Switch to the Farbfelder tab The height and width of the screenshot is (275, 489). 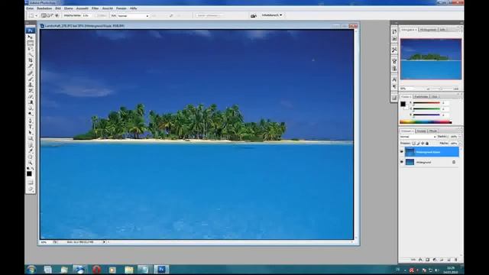(421, 97)
